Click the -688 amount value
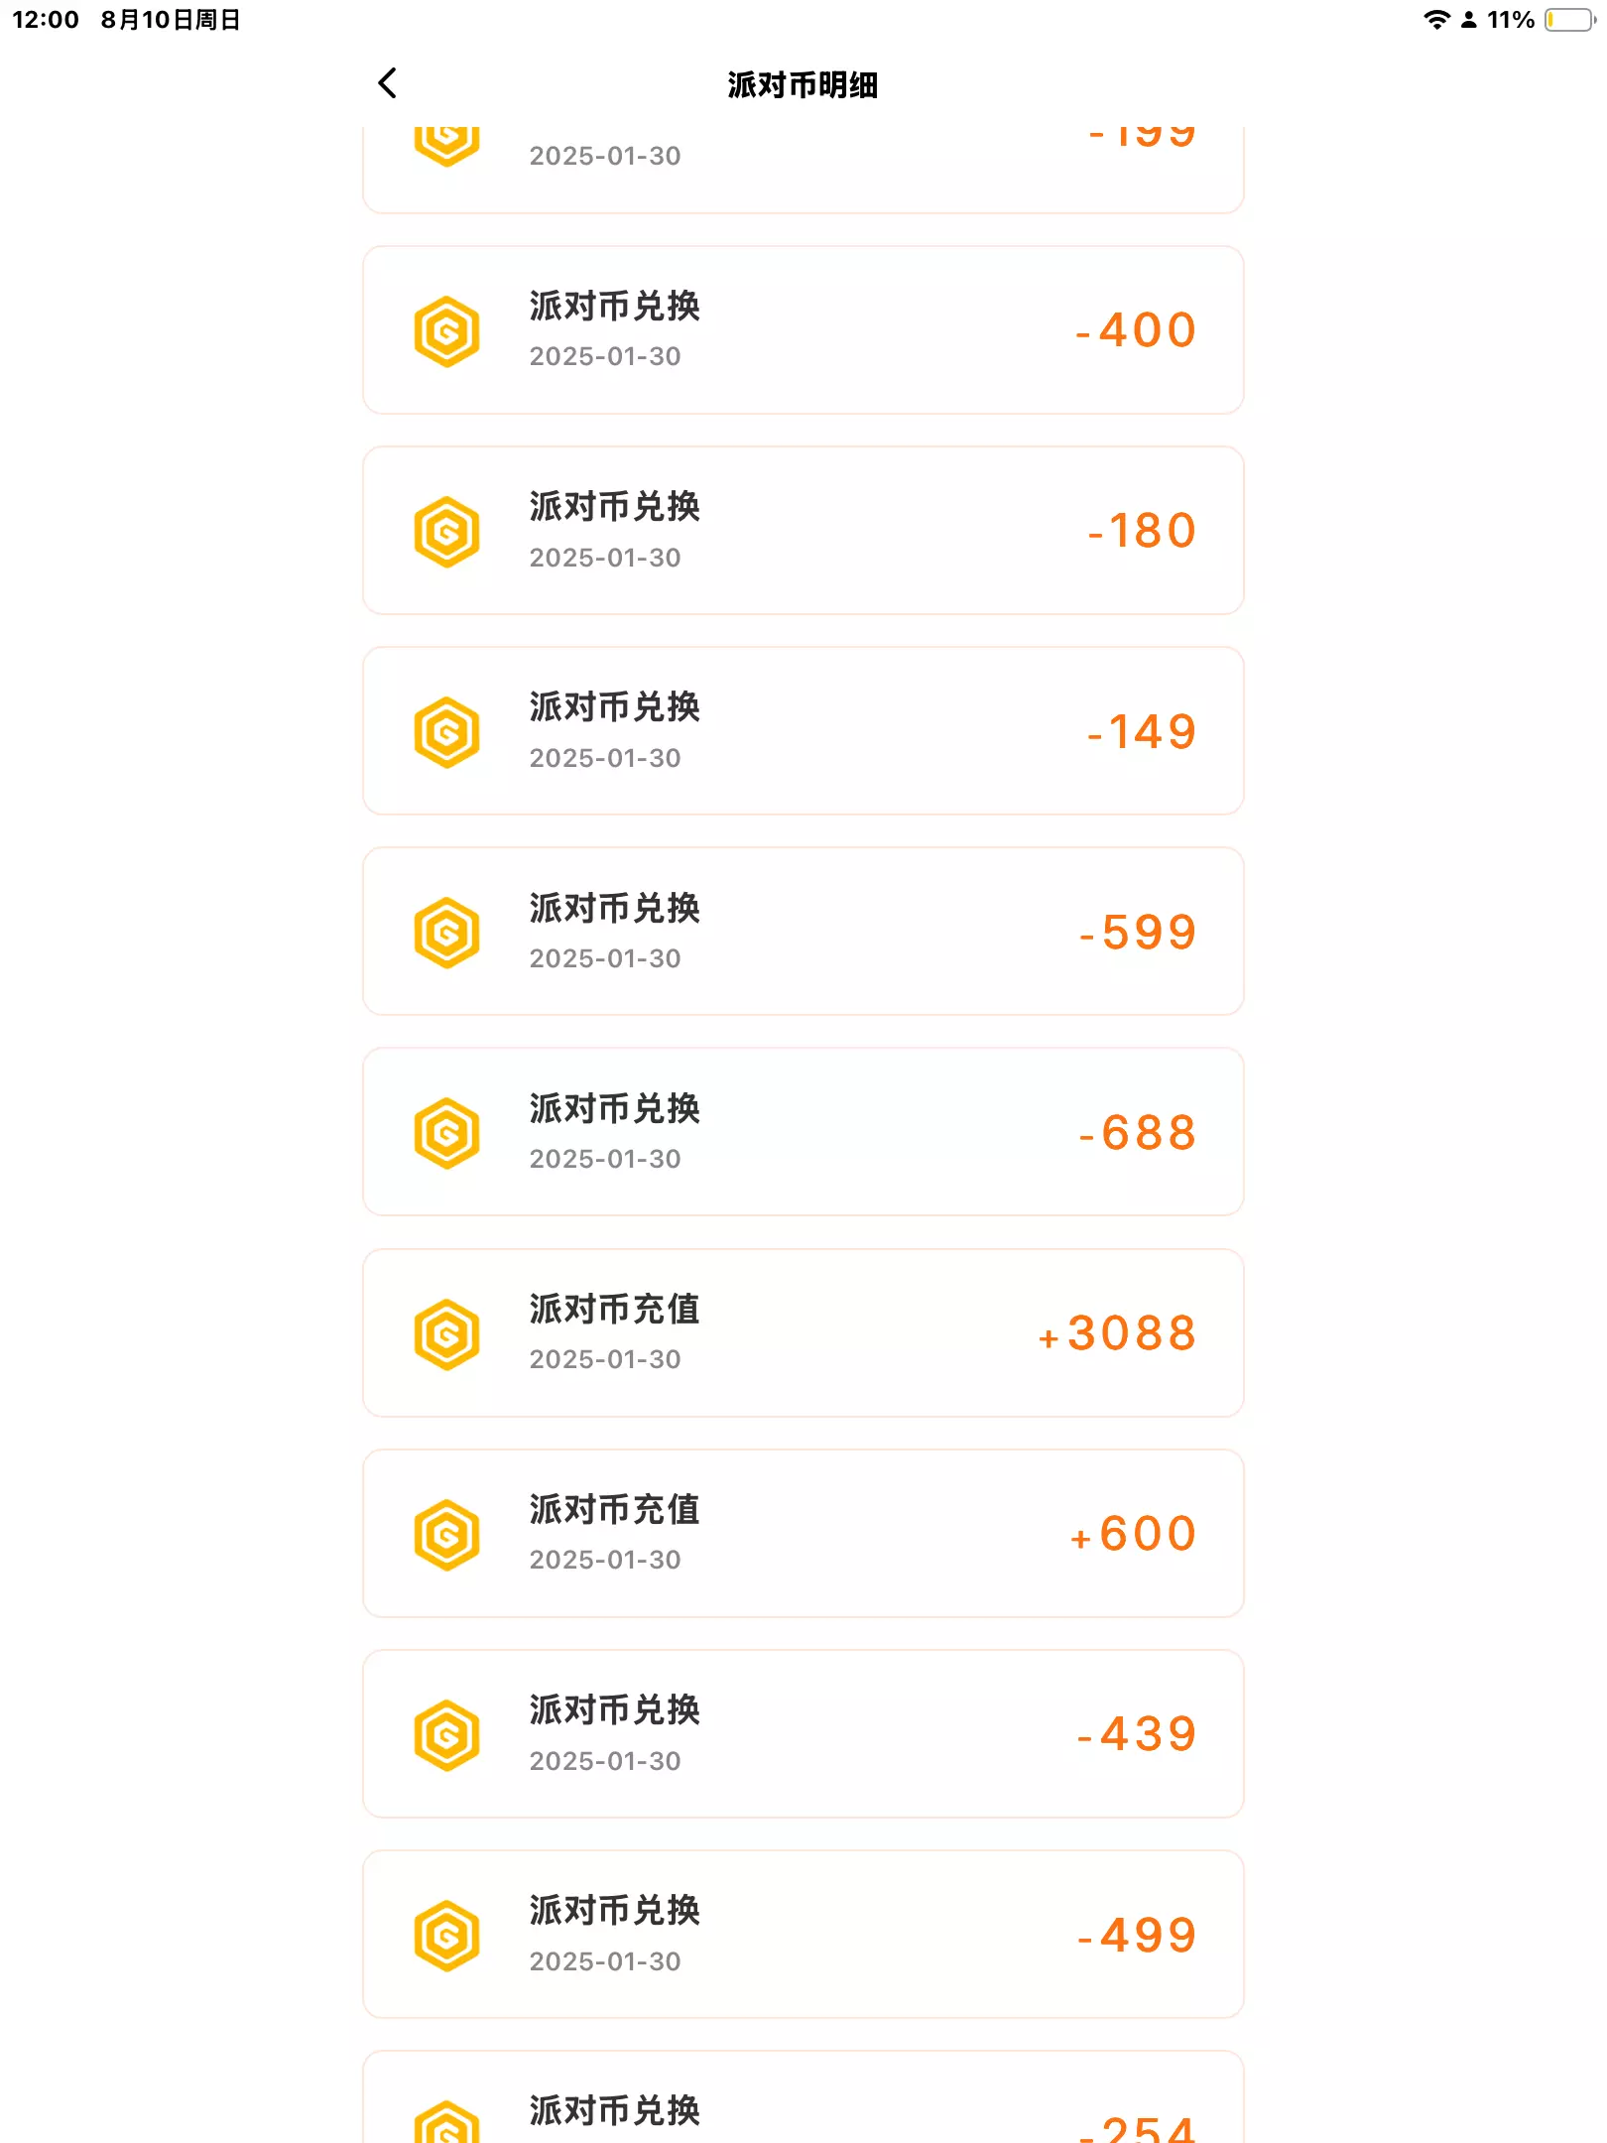The image size is (1607, 2143). tap(1138, 1133)
